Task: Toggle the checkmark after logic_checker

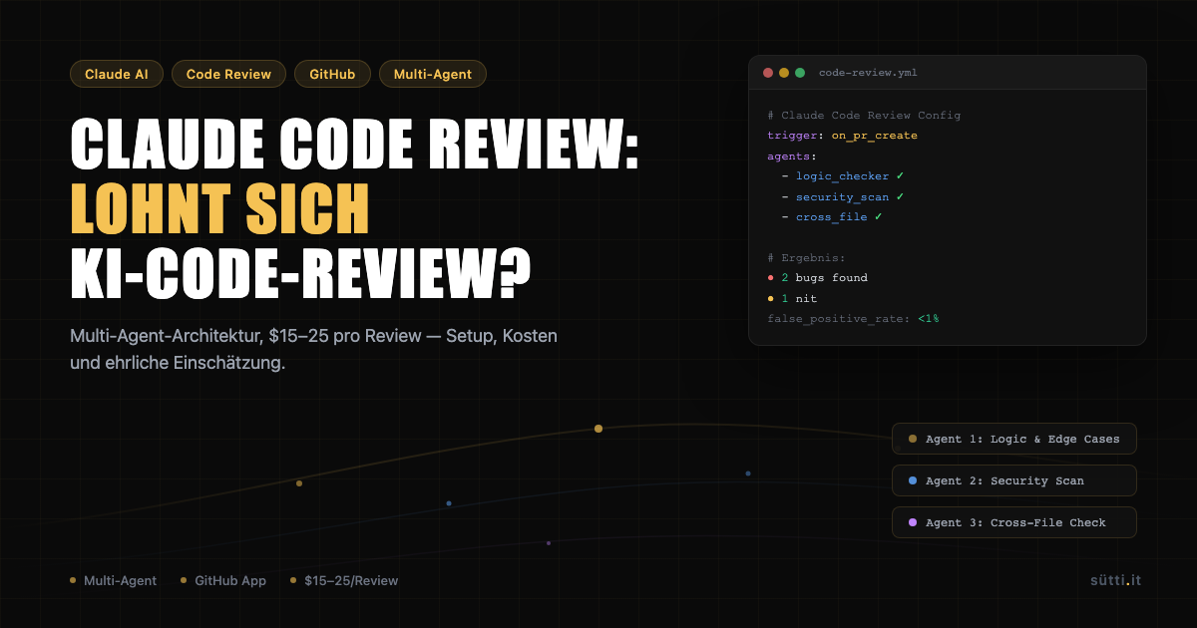Action: pyautogui.click(x=900, y=176)
